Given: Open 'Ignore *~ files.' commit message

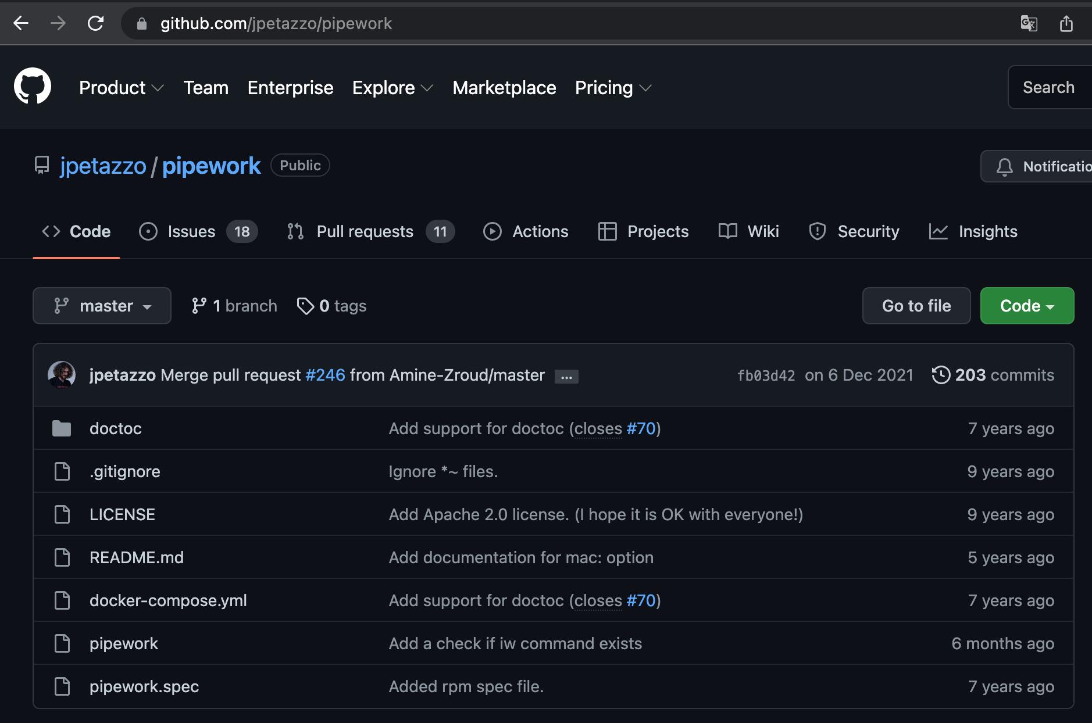Looking at the screenshot, I should pyautogui.click(x=443, y=471).
